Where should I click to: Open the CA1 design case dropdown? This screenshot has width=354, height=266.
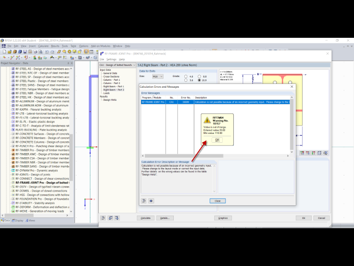(x=117, y=65)
